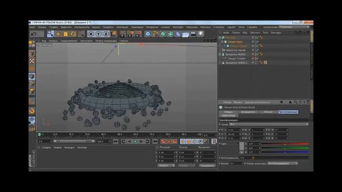
Task: Toggle the Z axis lock
Action: [106, 34]
